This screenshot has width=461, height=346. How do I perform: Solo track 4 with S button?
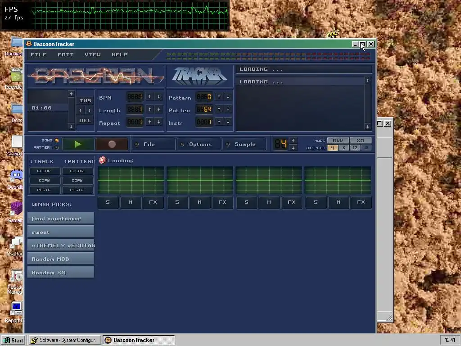click(x=316, y=202)
